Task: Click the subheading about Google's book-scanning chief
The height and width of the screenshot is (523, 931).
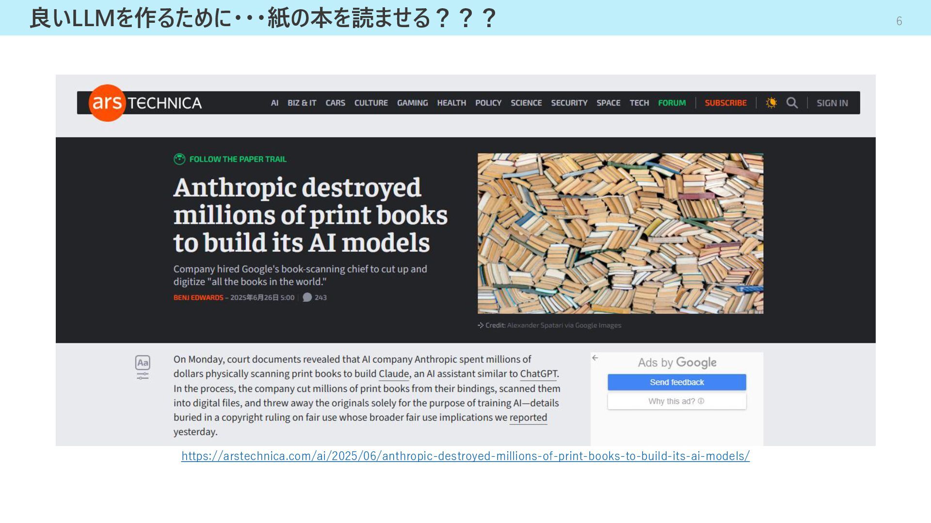Action: pyautogui.click(x=300, y=275)
